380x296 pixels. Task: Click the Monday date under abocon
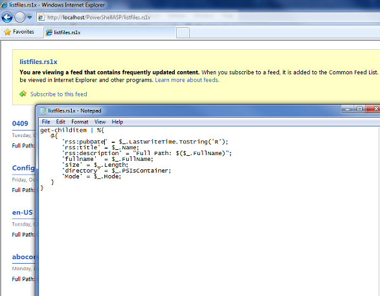click(x=23, y=269)
